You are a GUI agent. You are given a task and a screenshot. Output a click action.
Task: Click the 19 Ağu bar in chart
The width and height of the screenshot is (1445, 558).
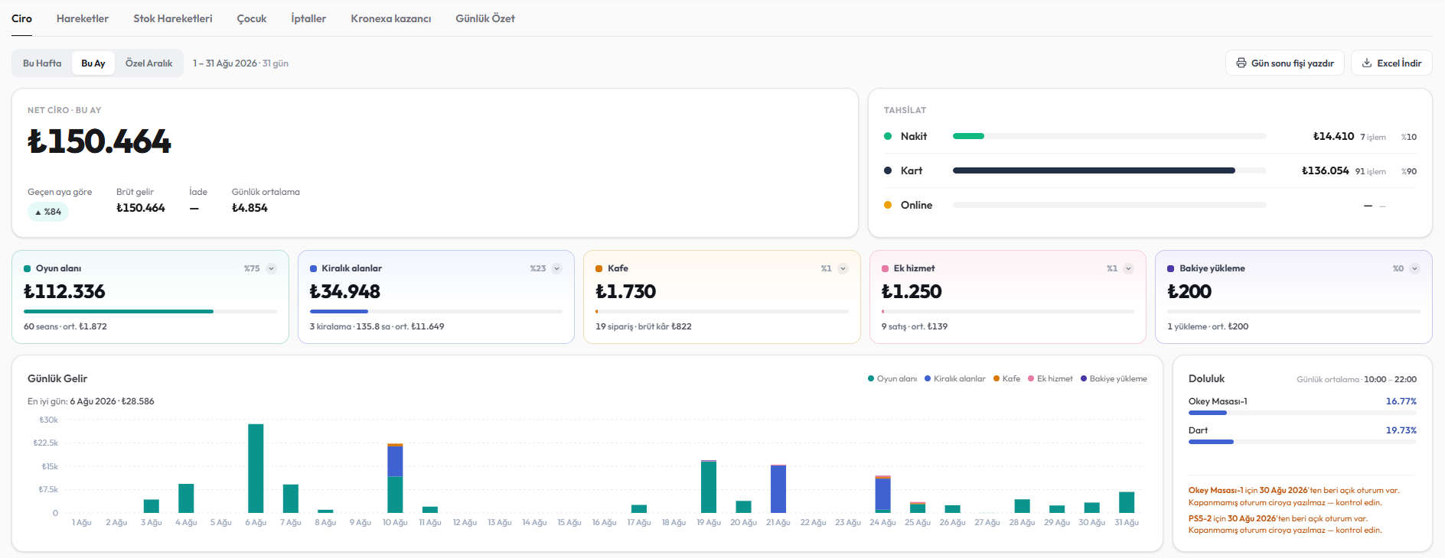(x=709, y=486)
